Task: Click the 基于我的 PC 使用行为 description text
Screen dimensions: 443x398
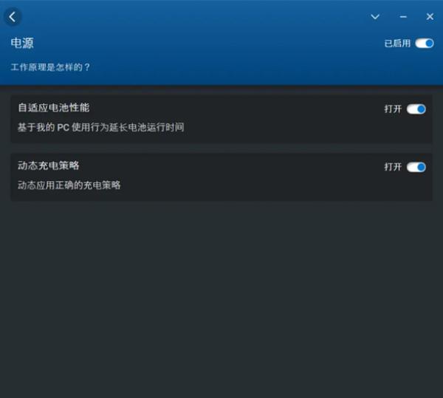Action: pyautogui.click(x=101, y=127)
